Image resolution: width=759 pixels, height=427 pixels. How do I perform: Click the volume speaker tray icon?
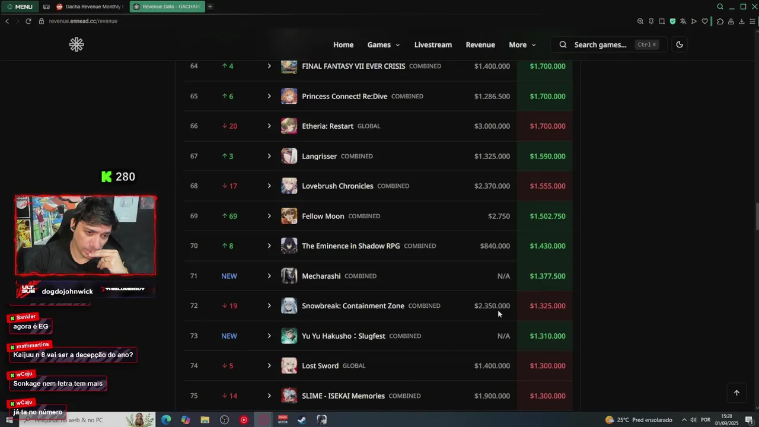coord(693,420)
